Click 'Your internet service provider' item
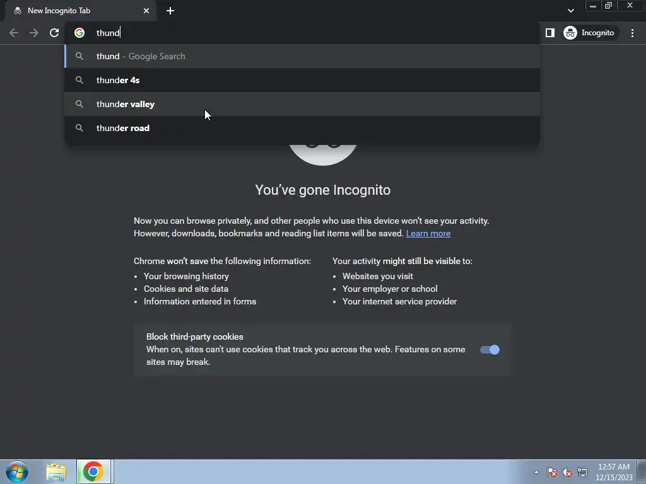 tap(399, 302)
